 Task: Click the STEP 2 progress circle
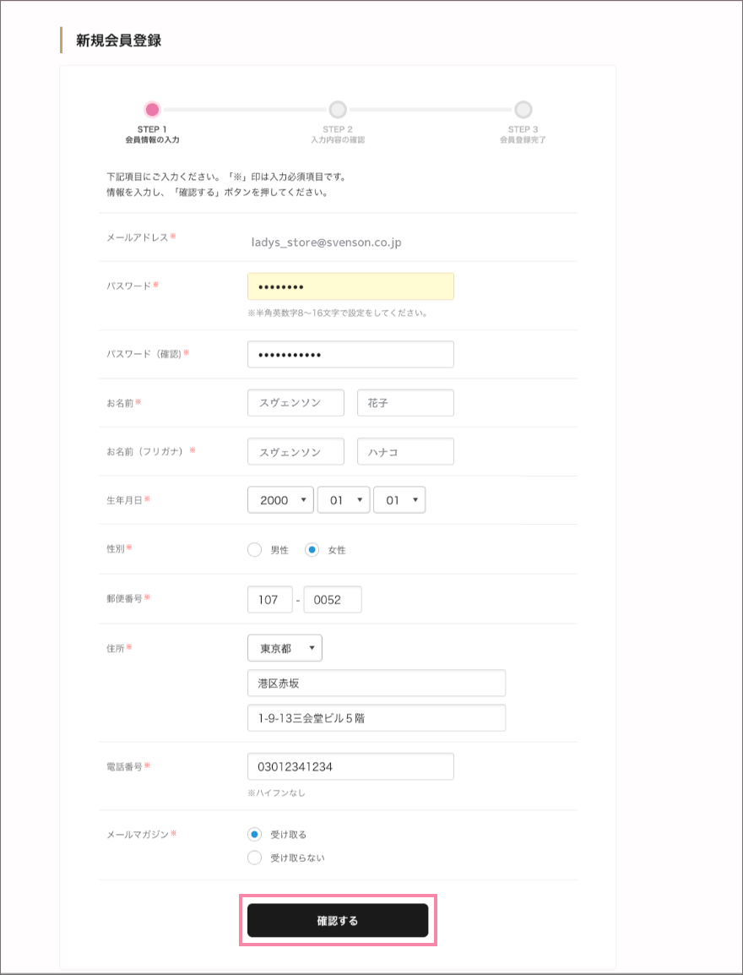point(337,109)
